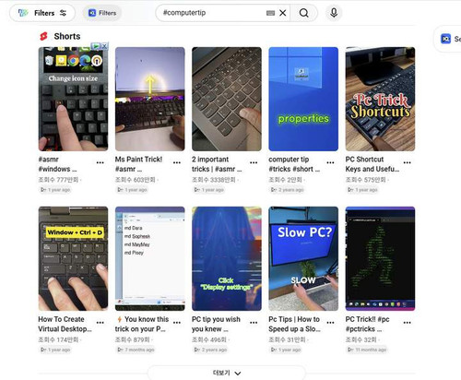Image resolution: width=461 pixels, height=380 pixels.
Task: Click the magnifying glass search button
Action: [x=304, y=13]
